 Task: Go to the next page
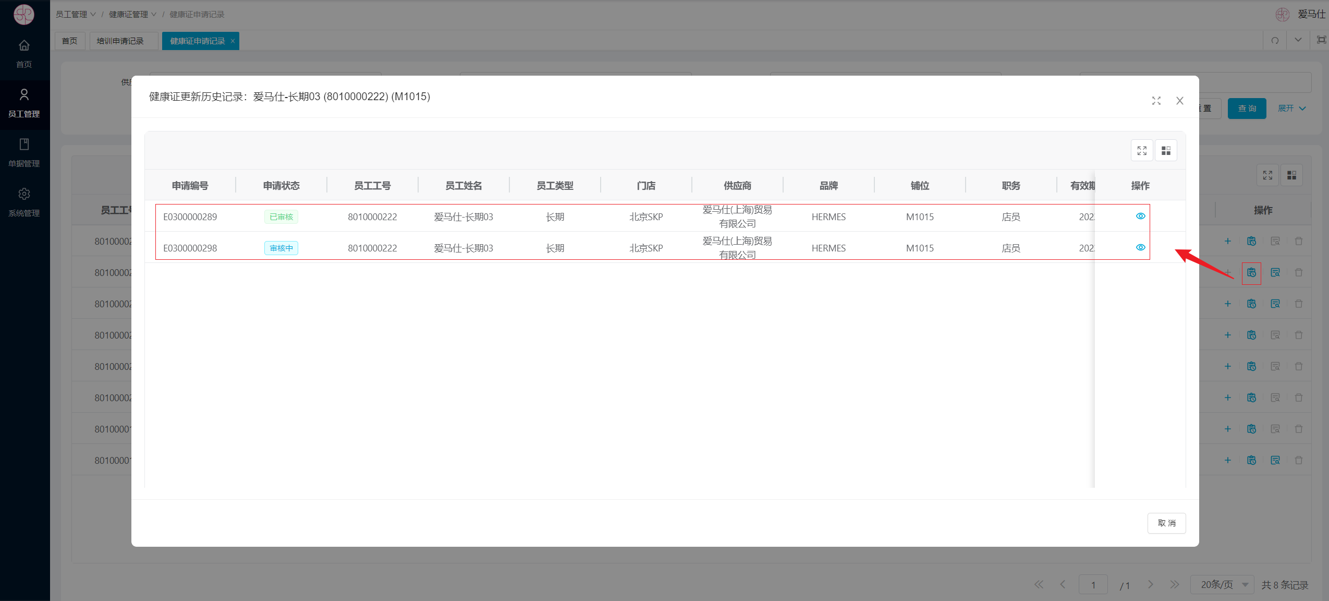click(1150, 585)
